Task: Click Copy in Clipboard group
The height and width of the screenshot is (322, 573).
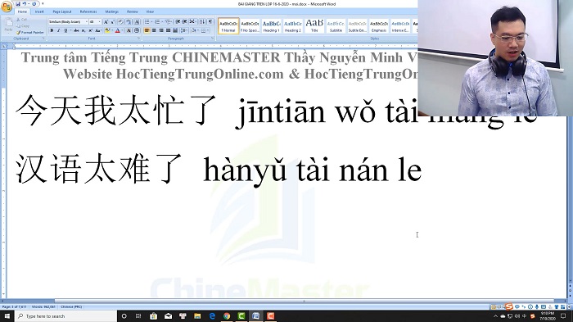Action: tap(23, 26)
